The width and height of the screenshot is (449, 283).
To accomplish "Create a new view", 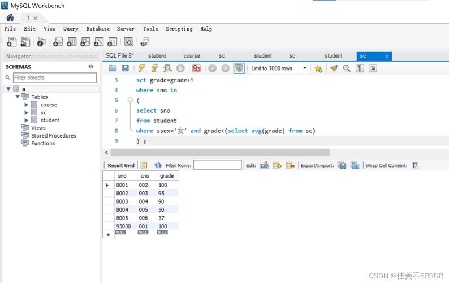I will [85, 42].
